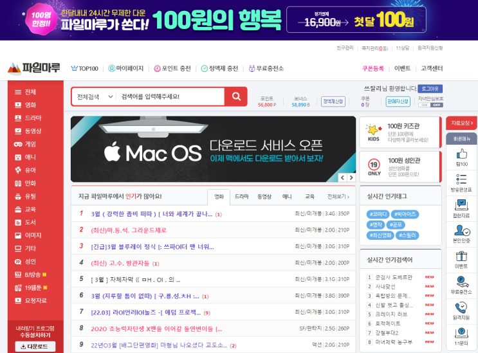478x353 pixels.
Task: Click the 로그아웃 button
Action: [430, 89]
